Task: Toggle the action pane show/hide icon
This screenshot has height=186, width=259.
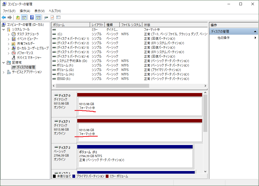Action: 38,17
